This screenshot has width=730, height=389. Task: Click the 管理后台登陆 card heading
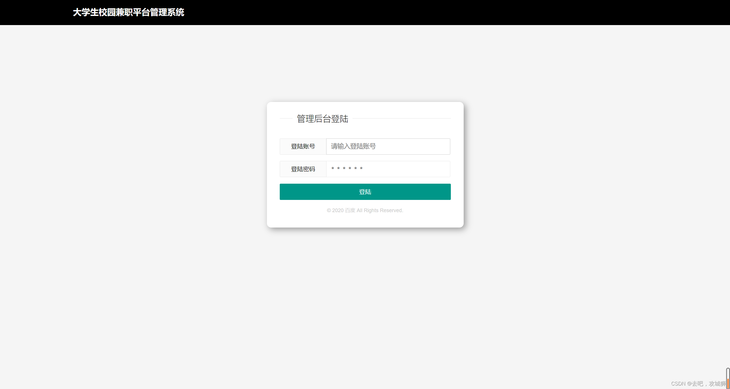click(x=323, y=118)
